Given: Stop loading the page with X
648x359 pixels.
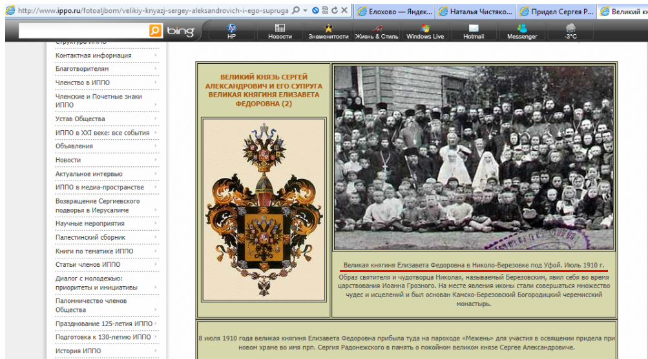Looking at the screenshot, I should tap(344, 10).
